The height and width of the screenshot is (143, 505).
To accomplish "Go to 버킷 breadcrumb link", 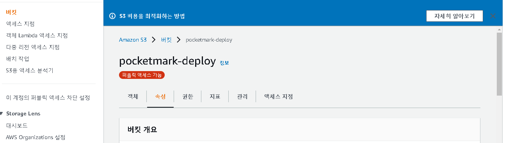I will pos(166,40).
